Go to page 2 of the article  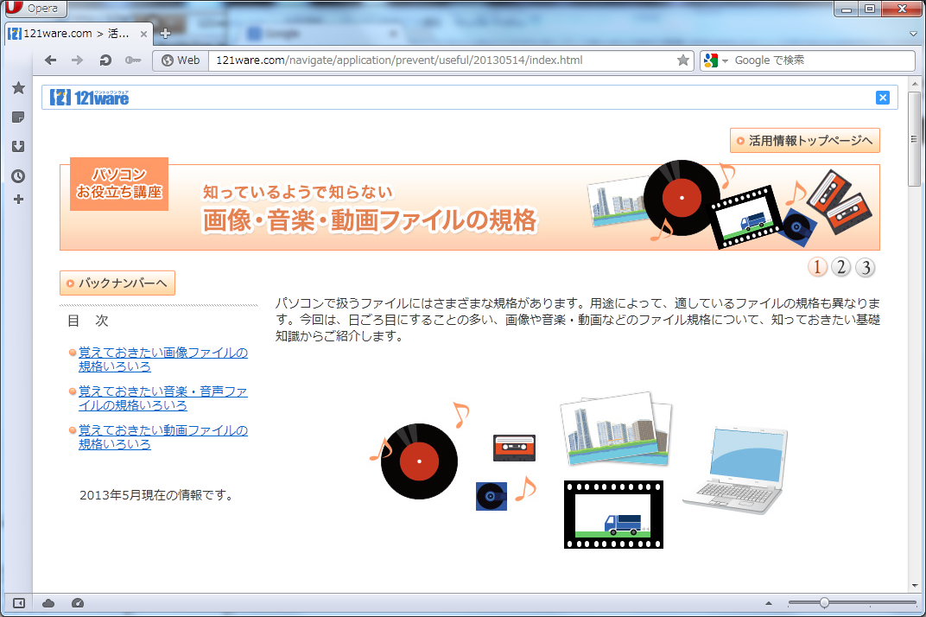pyautogui.click(x=840, y=267)
